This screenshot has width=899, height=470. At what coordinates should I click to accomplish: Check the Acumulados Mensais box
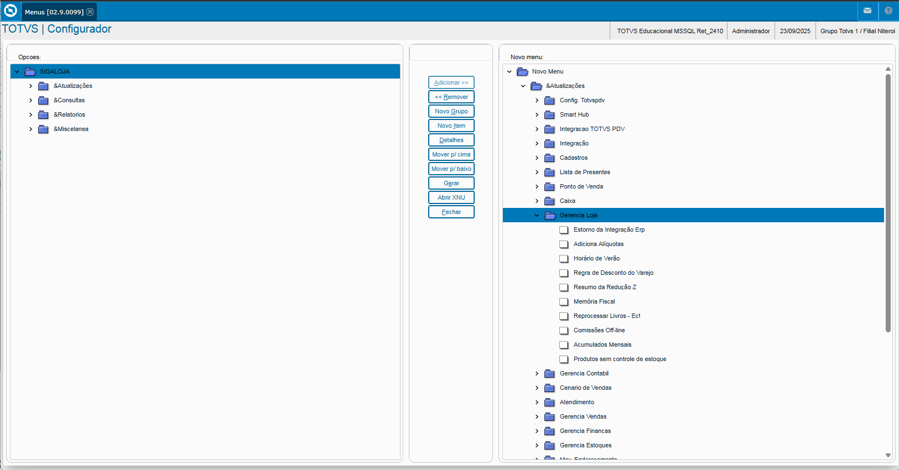tap(564, 345)
